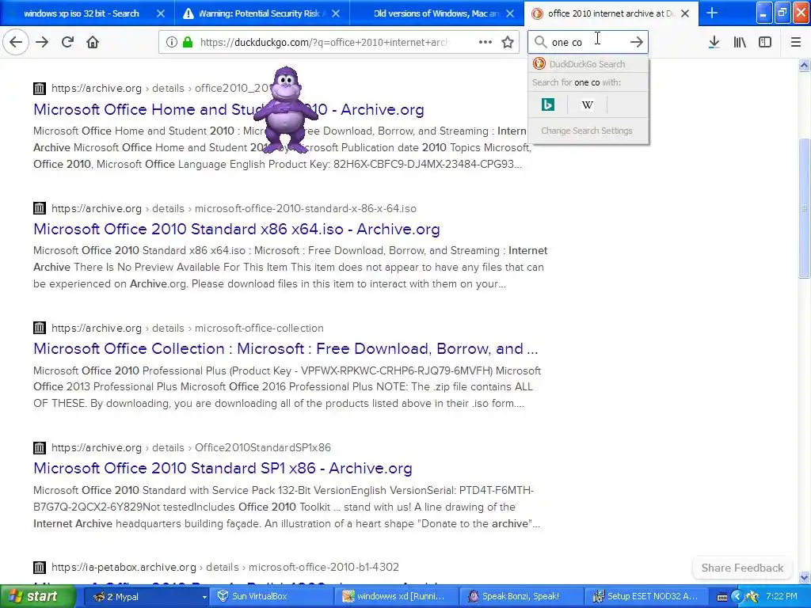Click archive.org icon beside ia-petabox result
Screen dimensions: 811x608
[x=40, y=567]
